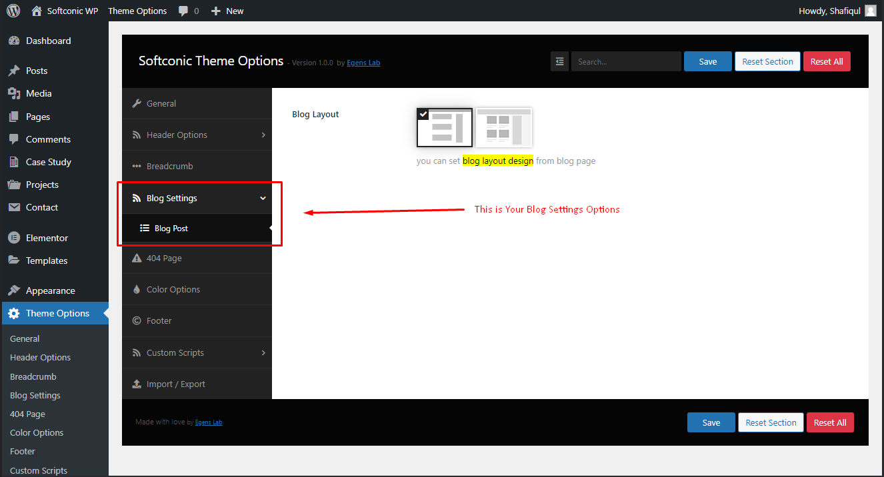This screenshot has width=884, height=477.
Task: Click the top Save button
Action: [x=708, y=61]
